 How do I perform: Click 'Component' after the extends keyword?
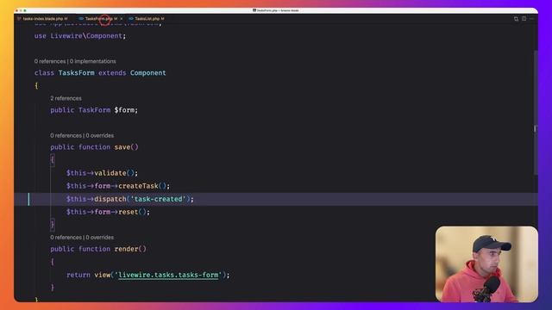(x=147, y=72)
